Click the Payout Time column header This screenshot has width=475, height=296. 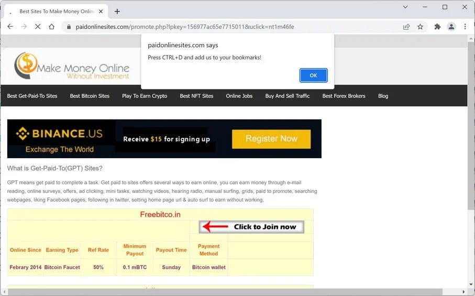[x=171, y=250]
